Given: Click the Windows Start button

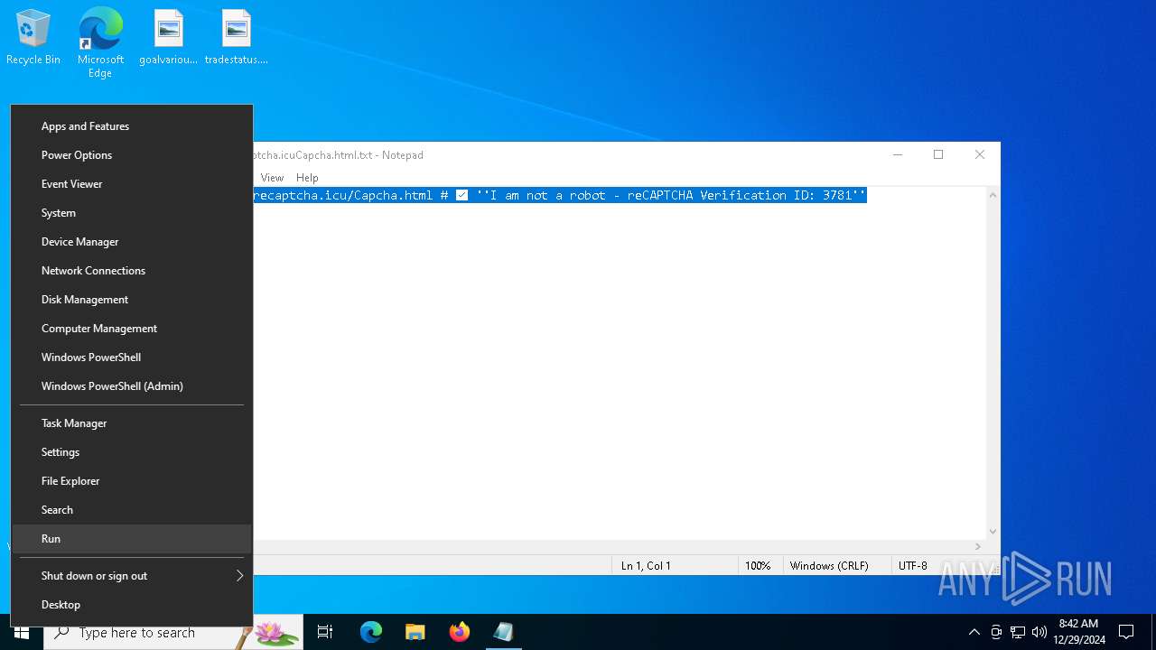Looking at the screenshot, I should (22, 632).
